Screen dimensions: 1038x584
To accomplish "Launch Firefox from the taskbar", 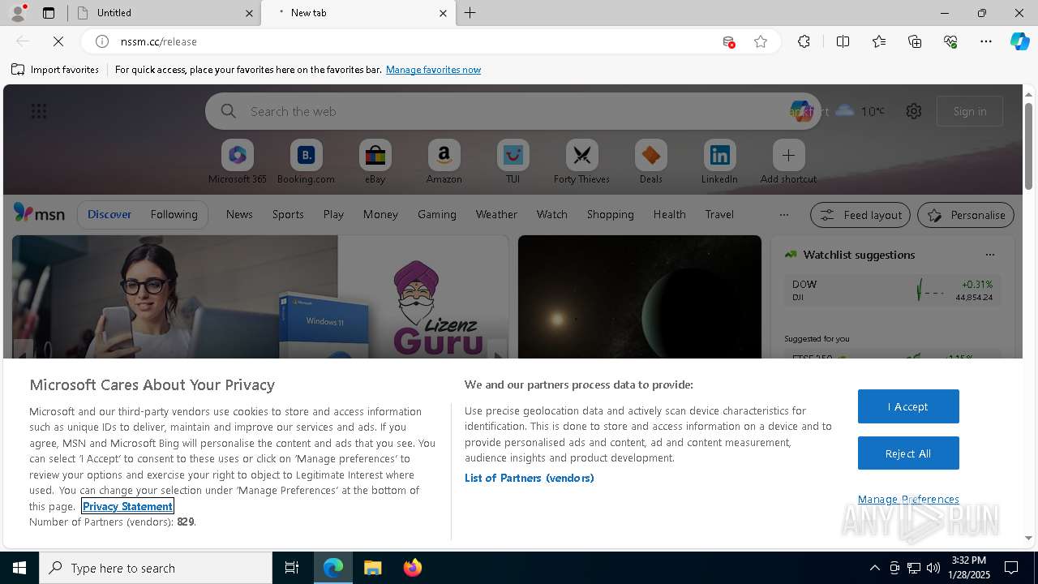I will [412, 568].
